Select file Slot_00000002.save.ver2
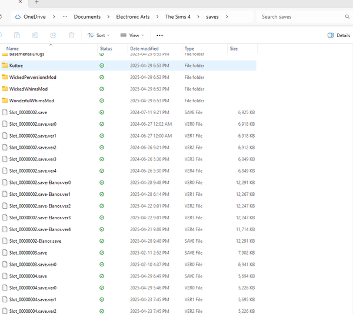353x314 pixels. [33, 148]
